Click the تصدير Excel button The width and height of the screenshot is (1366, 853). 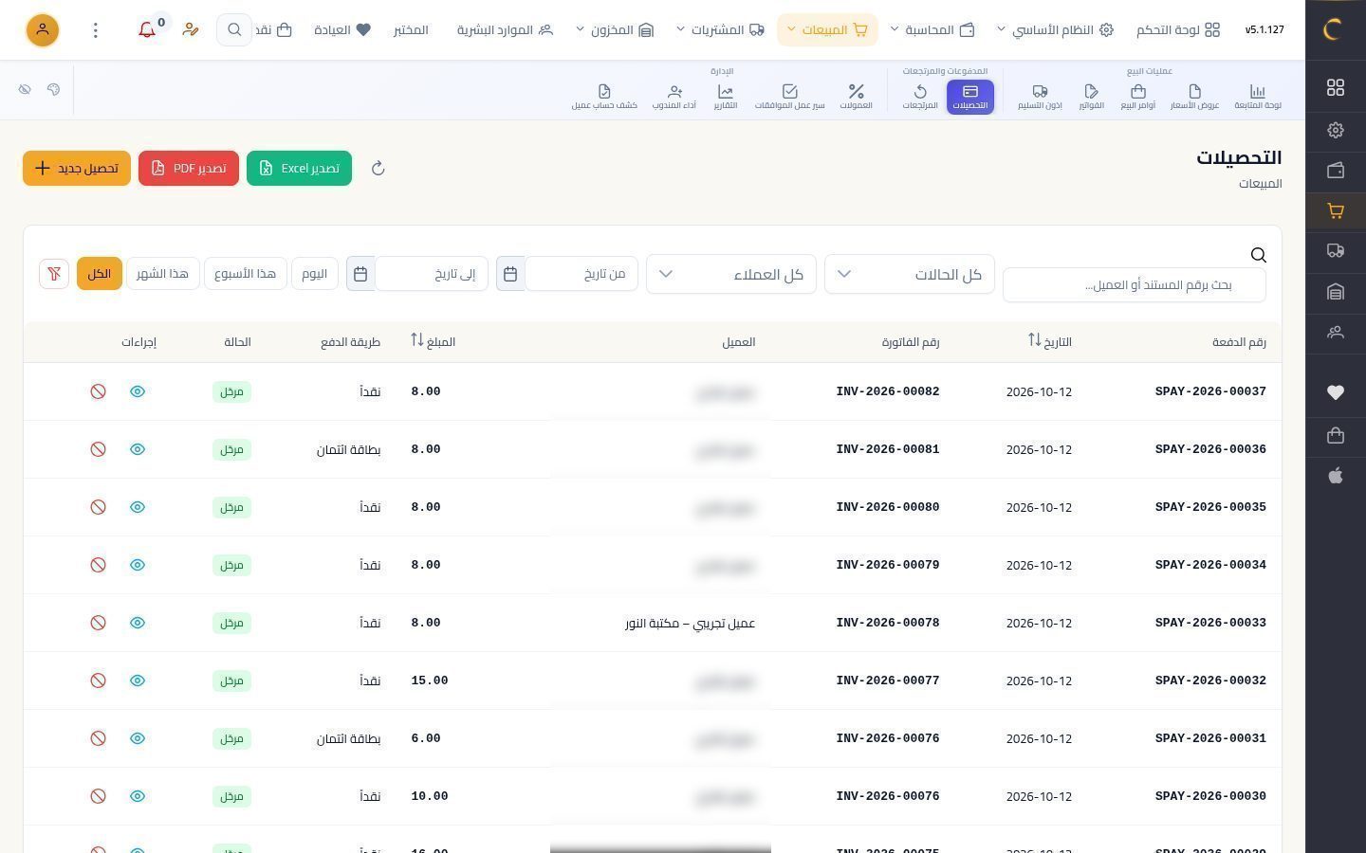tap(299, 169)
